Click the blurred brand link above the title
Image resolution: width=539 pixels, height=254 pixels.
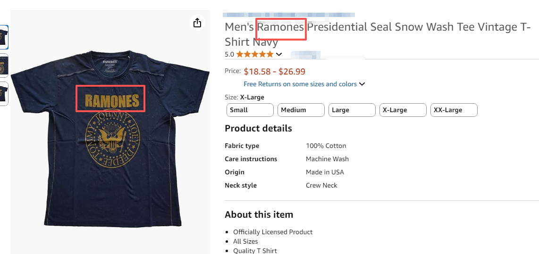click(x=289, y=15)
